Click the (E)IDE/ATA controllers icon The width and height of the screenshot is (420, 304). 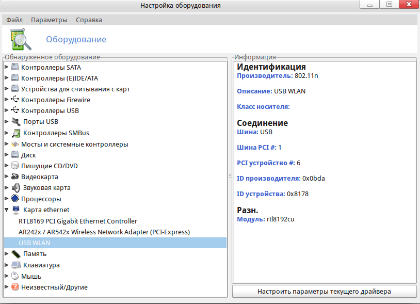[15, 77]
